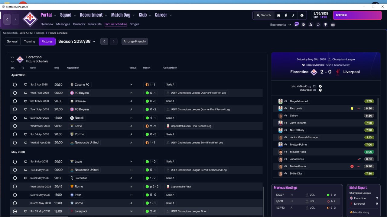Screen dimensions: 387x217
Task: Click the shirt squad shortcut icon
Action: [x=304, y=25]
